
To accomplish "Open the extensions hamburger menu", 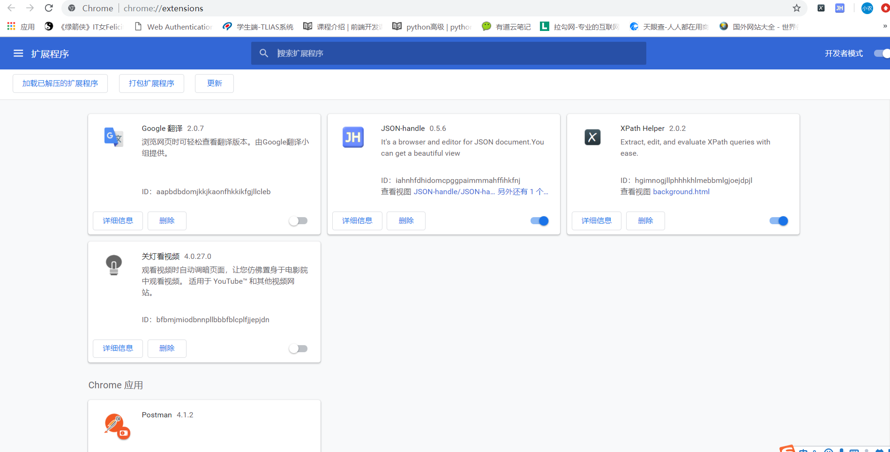I will [x=18, y=53].
